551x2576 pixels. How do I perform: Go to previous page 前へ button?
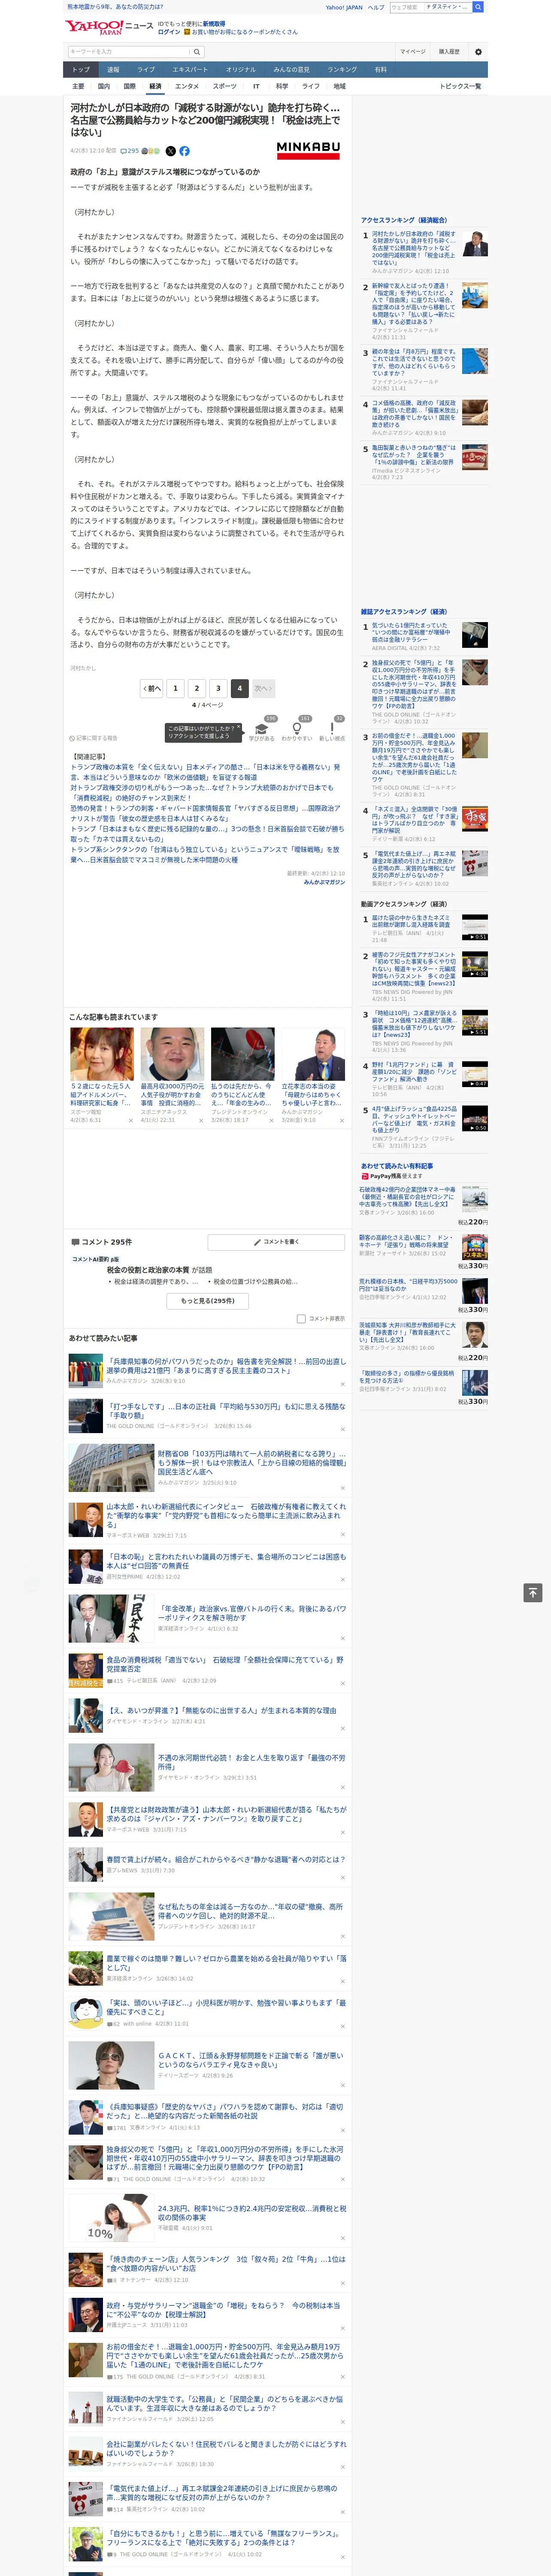pos(152,688)
